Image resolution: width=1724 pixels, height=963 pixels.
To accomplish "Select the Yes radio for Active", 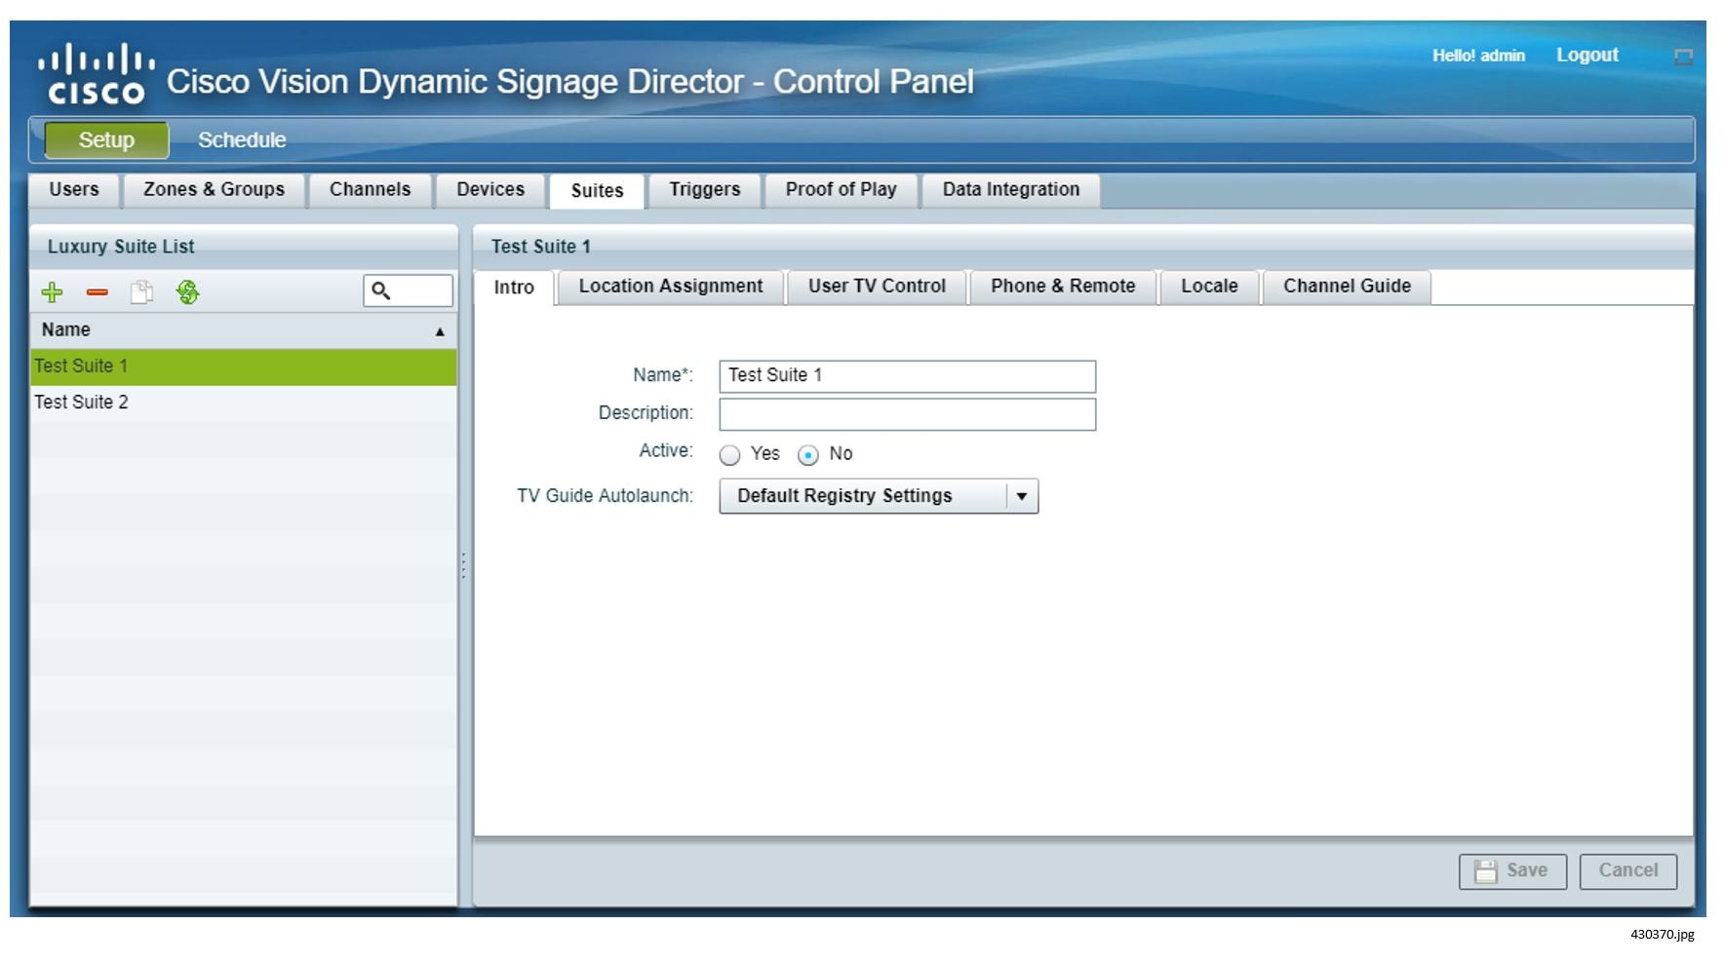I will [x=729, y=455].
